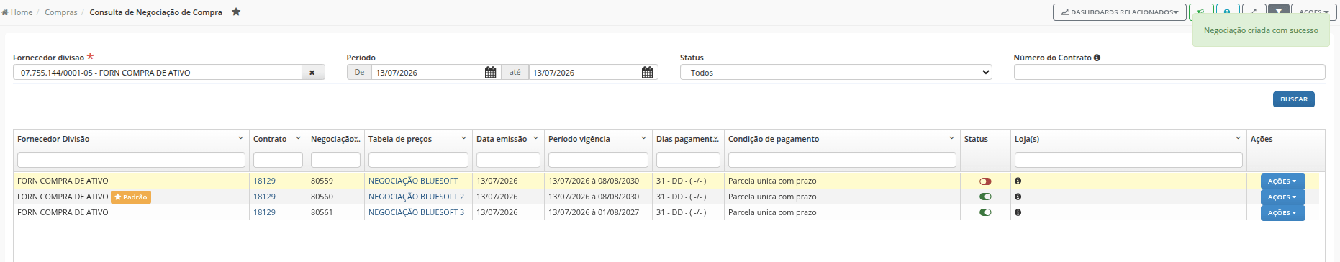Click the Tabela de preços column filter field
This screenshot has height=262, width=1340.
418,160
